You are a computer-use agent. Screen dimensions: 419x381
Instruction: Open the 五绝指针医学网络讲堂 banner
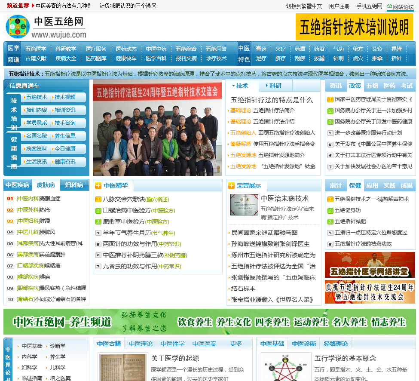point(370,265)
